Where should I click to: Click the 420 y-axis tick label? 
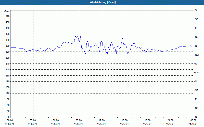pos(8,34)
